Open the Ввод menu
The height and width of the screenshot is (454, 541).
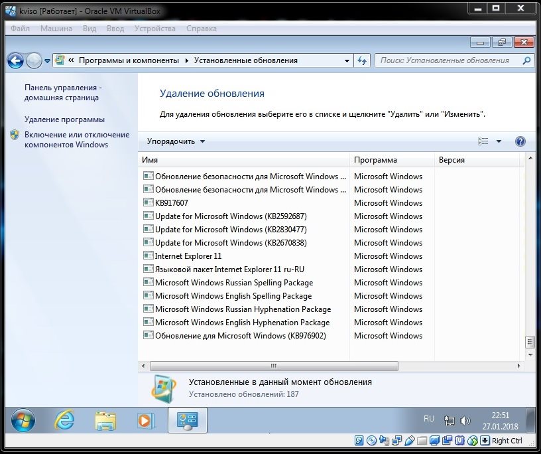[115, 29]
